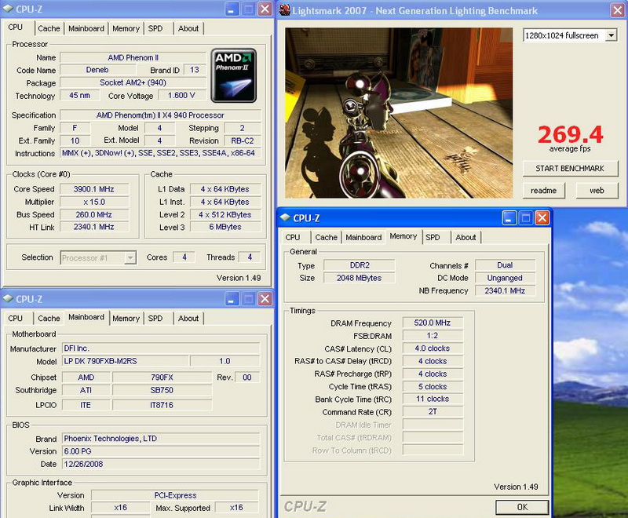Click the Level 3 6 MBytes value

pyautogui.click(x=225, y=227)
